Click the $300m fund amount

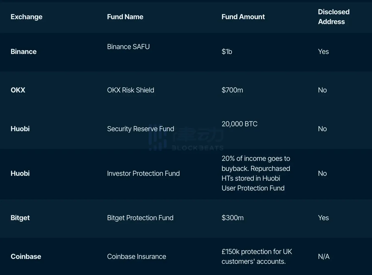coord(233,218)
